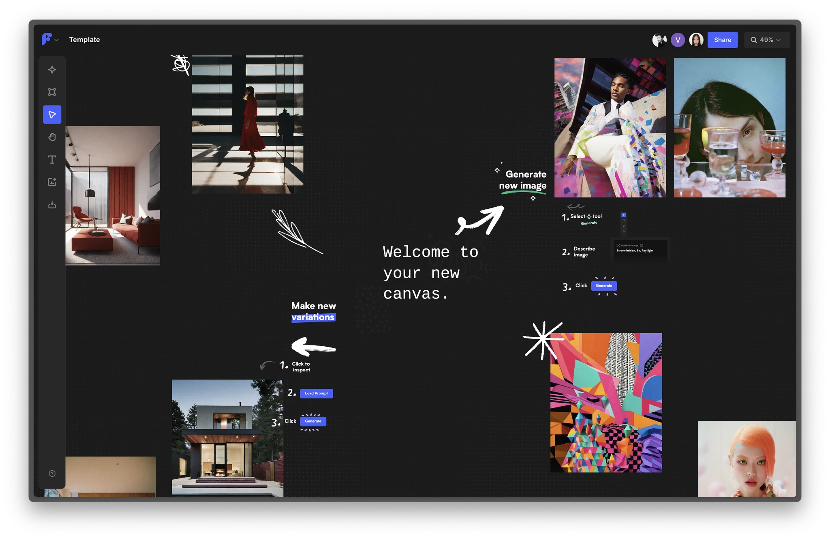Click the first collaborator avatar photo
This screenshot has height=540, width=830.
[659, 40]
